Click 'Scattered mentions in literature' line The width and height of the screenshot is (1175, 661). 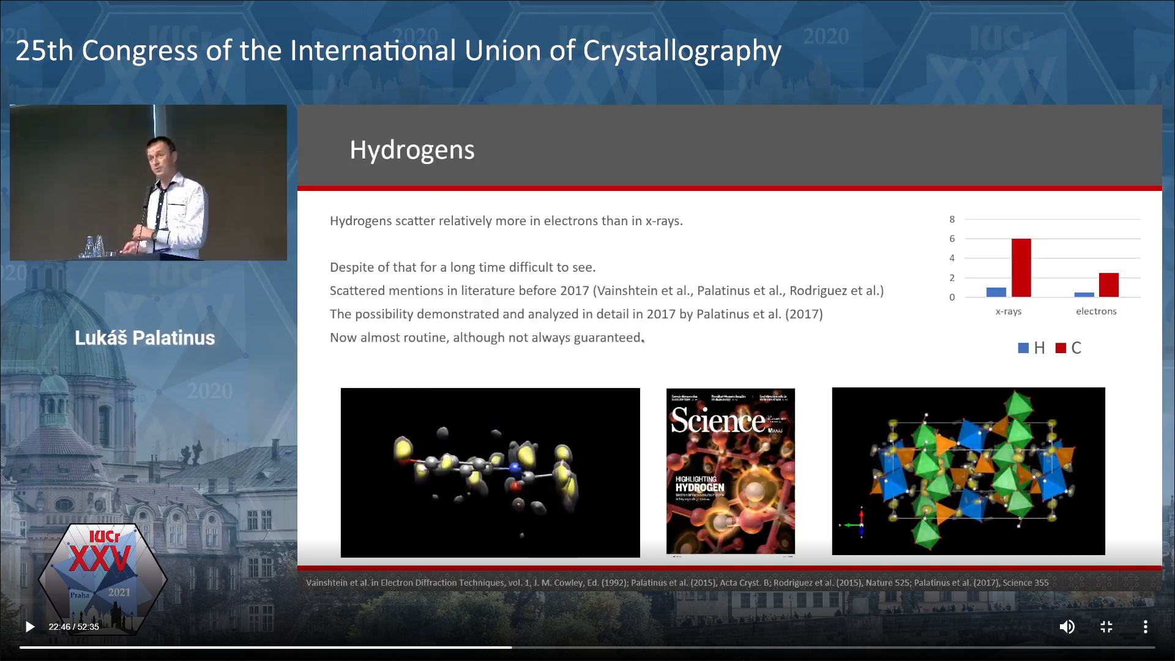click(606, 291)
